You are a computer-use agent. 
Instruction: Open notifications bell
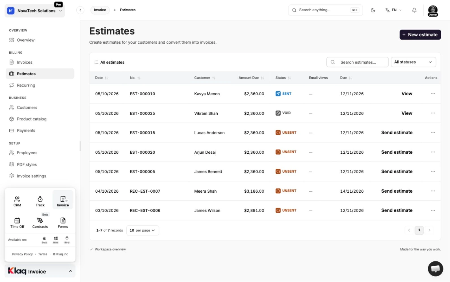[x=414, y=10]
